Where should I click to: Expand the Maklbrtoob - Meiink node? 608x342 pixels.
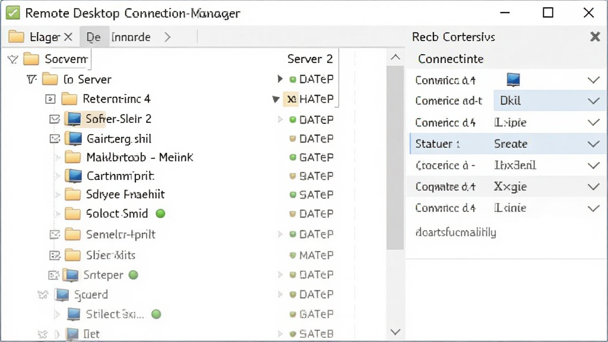tap(58, 157)
